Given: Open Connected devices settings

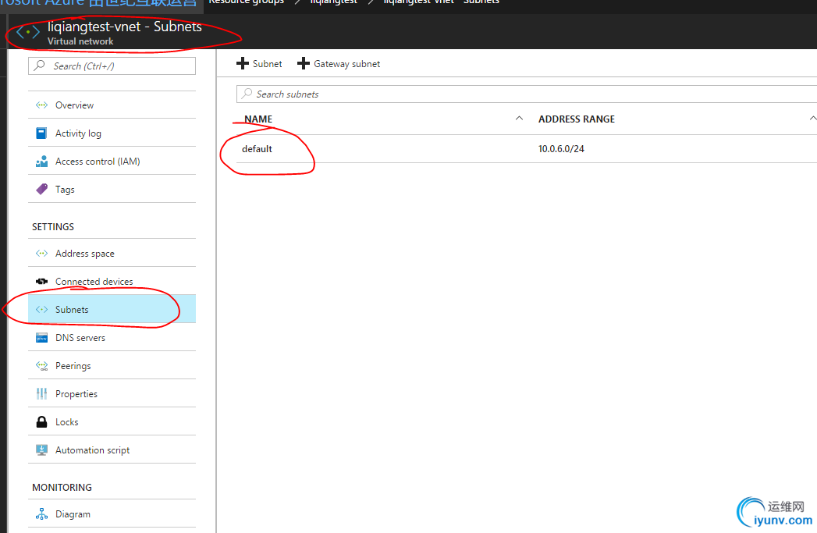Looking at the screenshot, I should (112, 282).
